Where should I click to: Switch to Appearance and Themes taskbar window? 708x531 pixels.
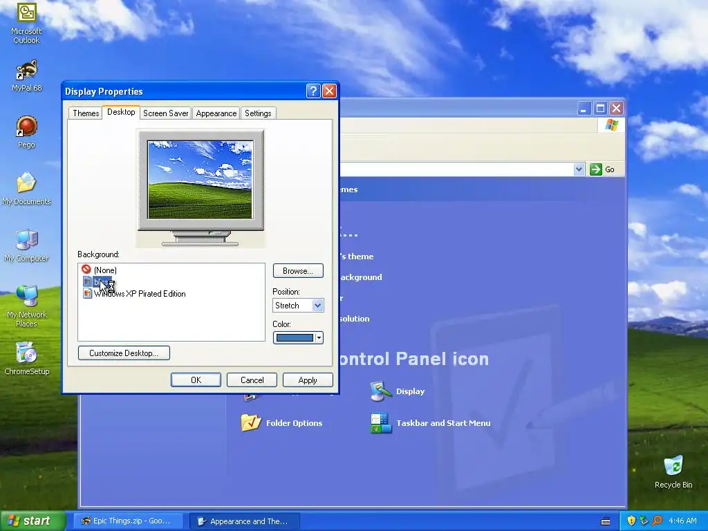tap(244, 521)
